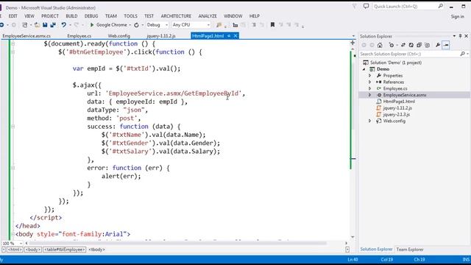This screenshot has width=471, height=265.
Task: Expand the EmployeeService.asmx node
Action: 370,95
